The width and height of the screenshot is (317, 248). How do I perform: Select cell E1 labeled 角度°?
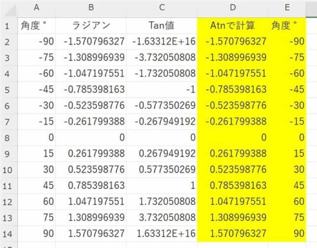(x=287, y=26)
